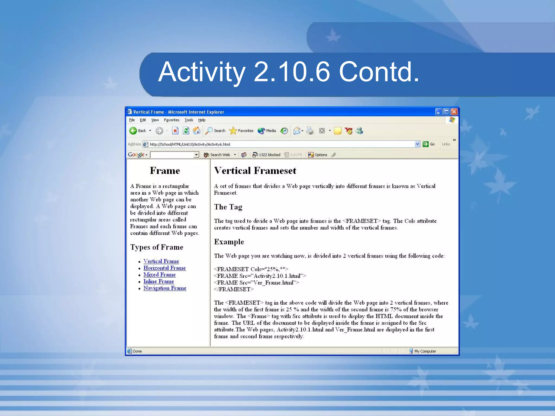Click the Print icon
This screenshot has width=555, height=416.
310,131
